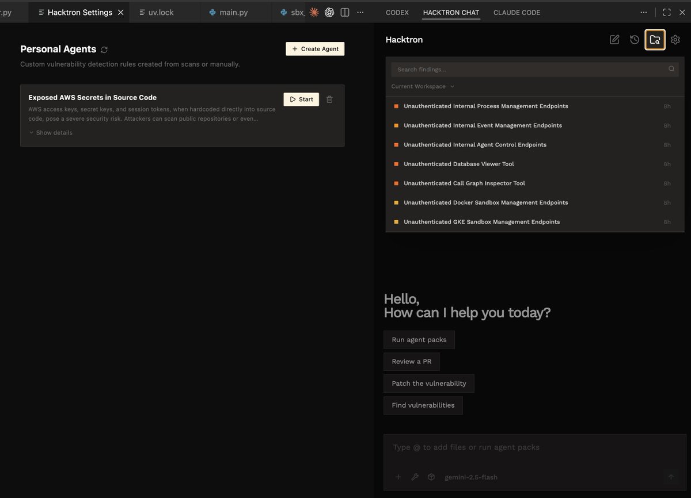Image resolution: width=691 pixels, height=498 pixels.
Task: Click the Personal Agents heading
Action: (58, 49)
